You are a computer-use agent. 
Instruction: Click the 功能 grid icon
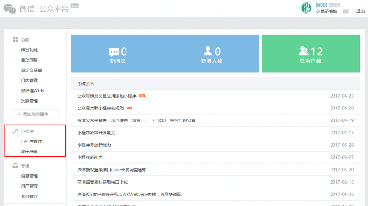coord(15,40)
